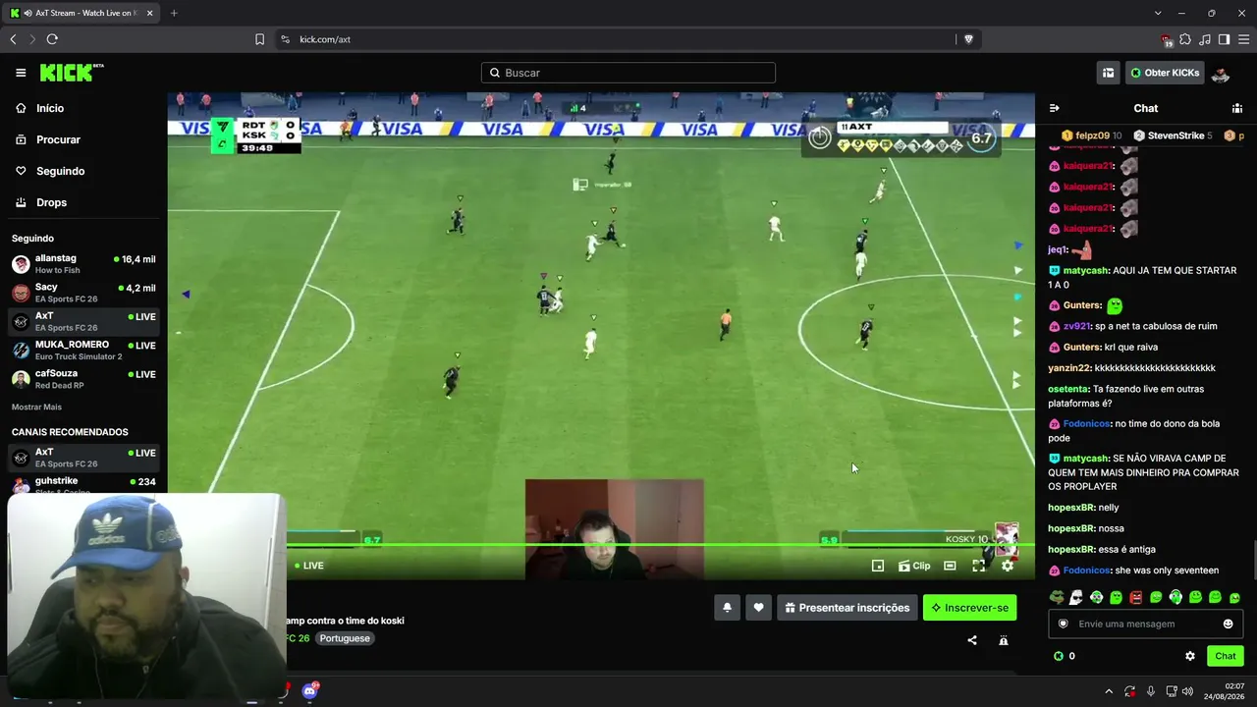1257x707 pixels.
Task: Create a Clip of the stream
Action: (914, 566)
